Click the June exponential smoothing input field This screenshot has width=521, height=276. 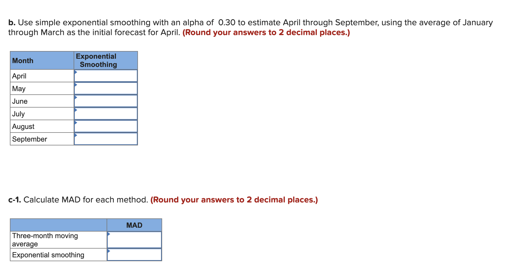[106, 100]
